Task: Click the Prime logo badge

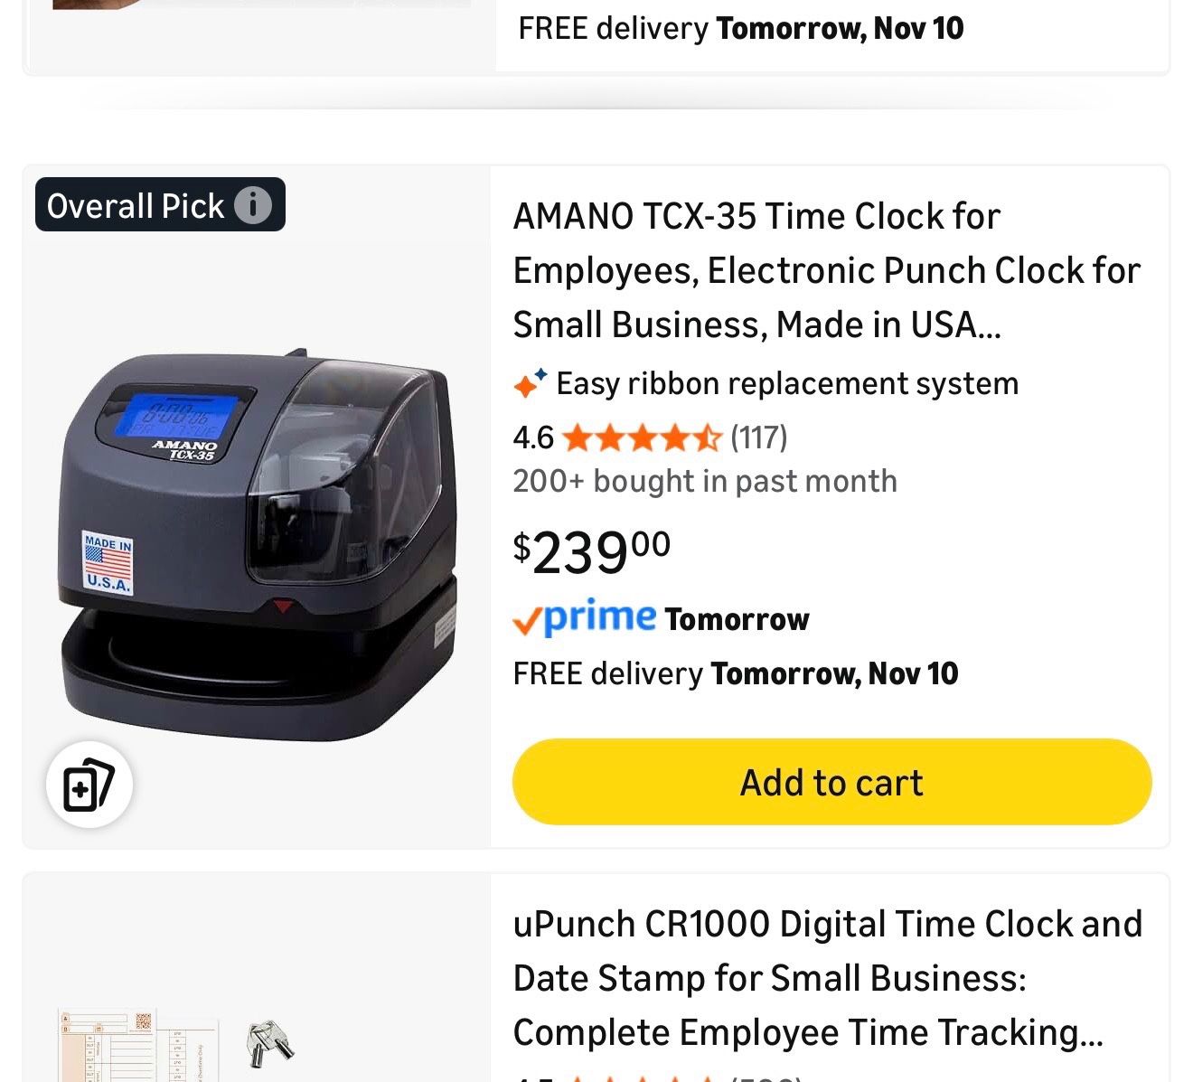Action: pos(584,618)
